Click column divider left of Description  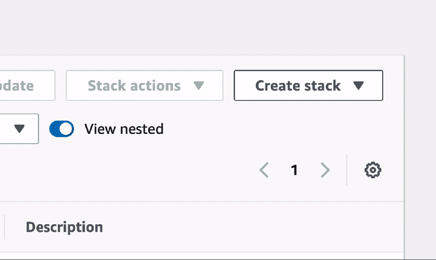(x=5, y=227)
